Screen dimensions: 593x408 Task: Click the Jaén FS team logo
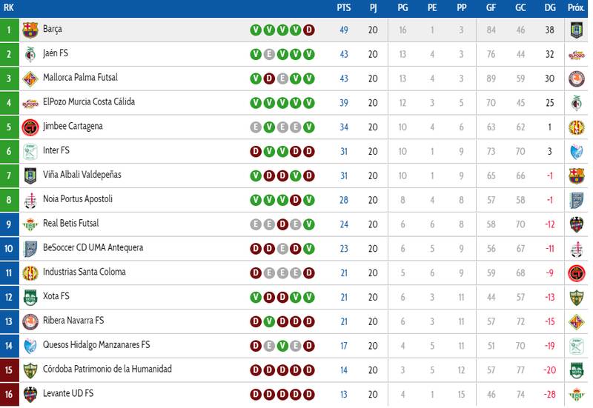pos(30,55)
